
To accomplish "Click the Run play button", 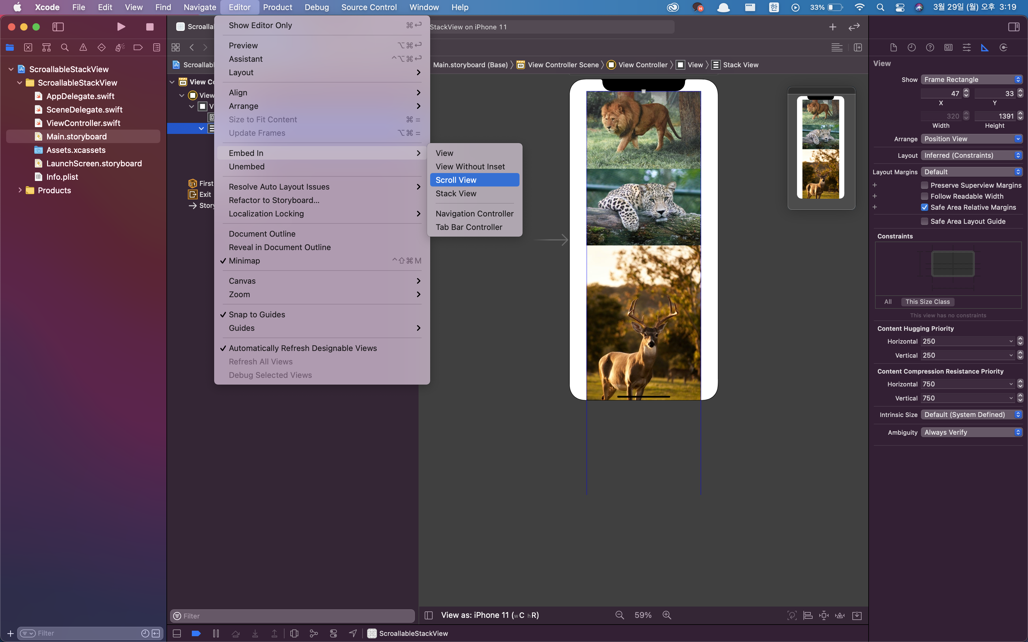I will 121,27.
